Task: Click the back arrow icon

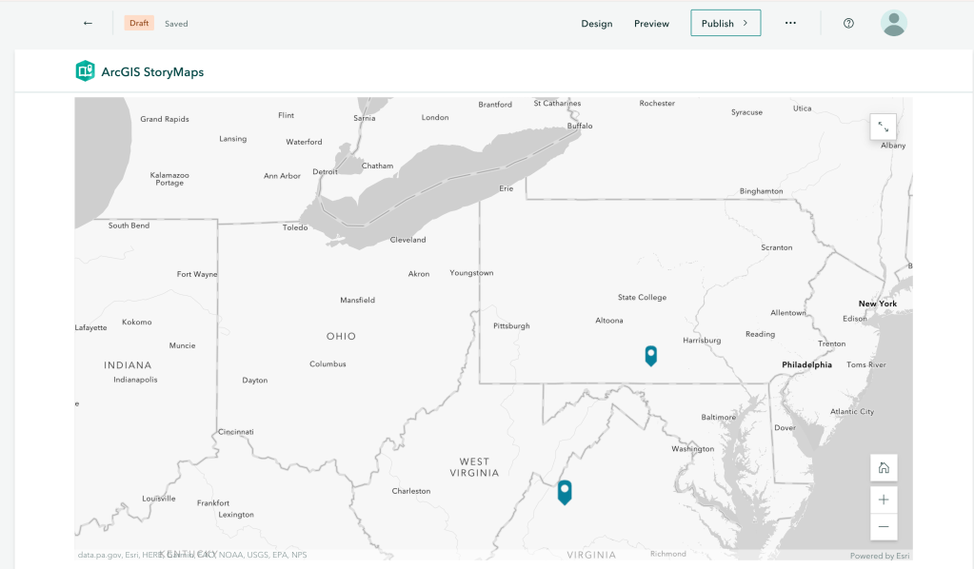Action: coord(88,24)
